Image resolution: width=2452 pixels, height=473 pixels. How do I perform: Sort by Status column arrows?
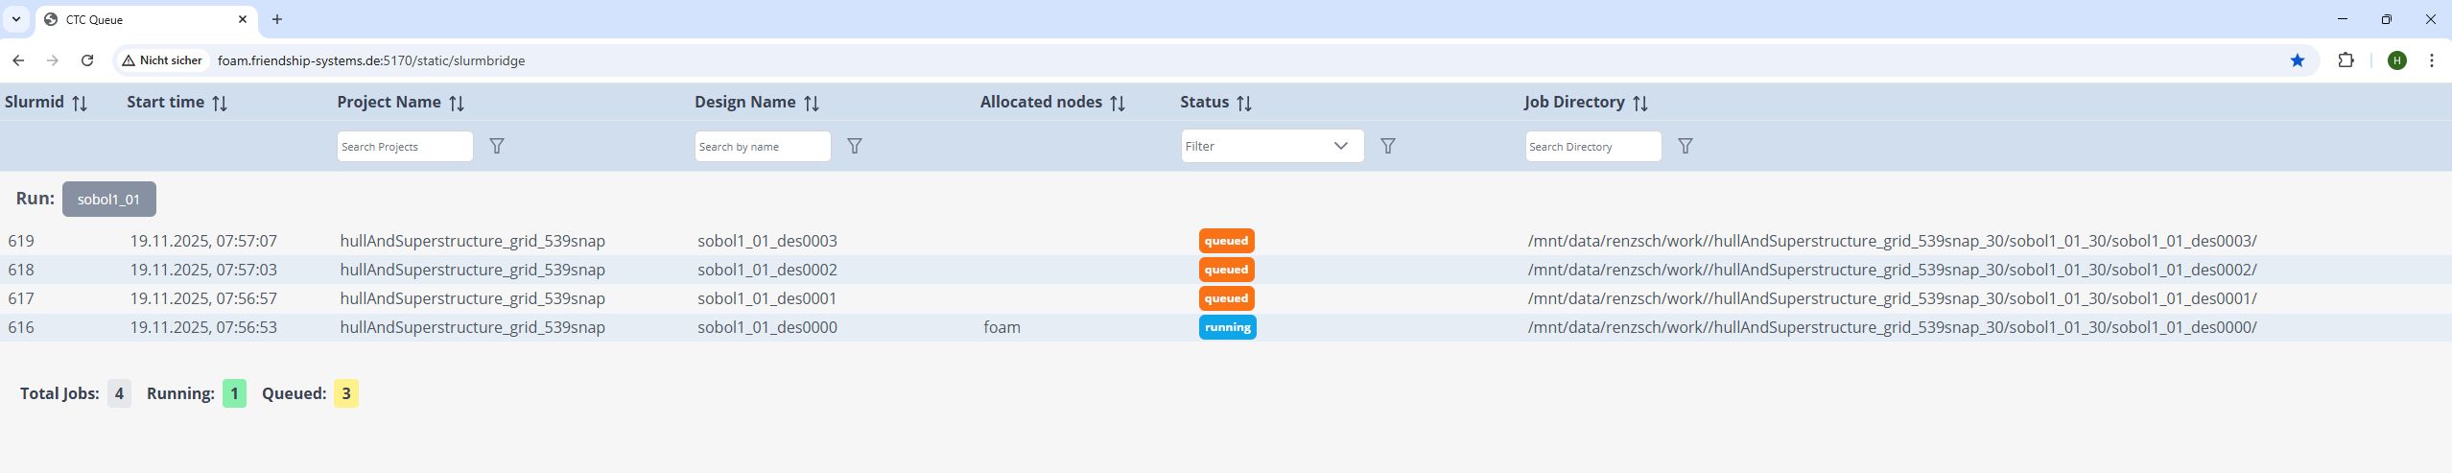[1244, 103]
